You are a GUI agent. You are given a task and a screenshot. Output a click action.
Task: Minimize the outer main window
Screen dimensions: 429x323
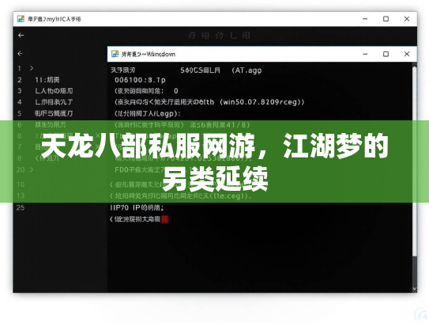365,19
